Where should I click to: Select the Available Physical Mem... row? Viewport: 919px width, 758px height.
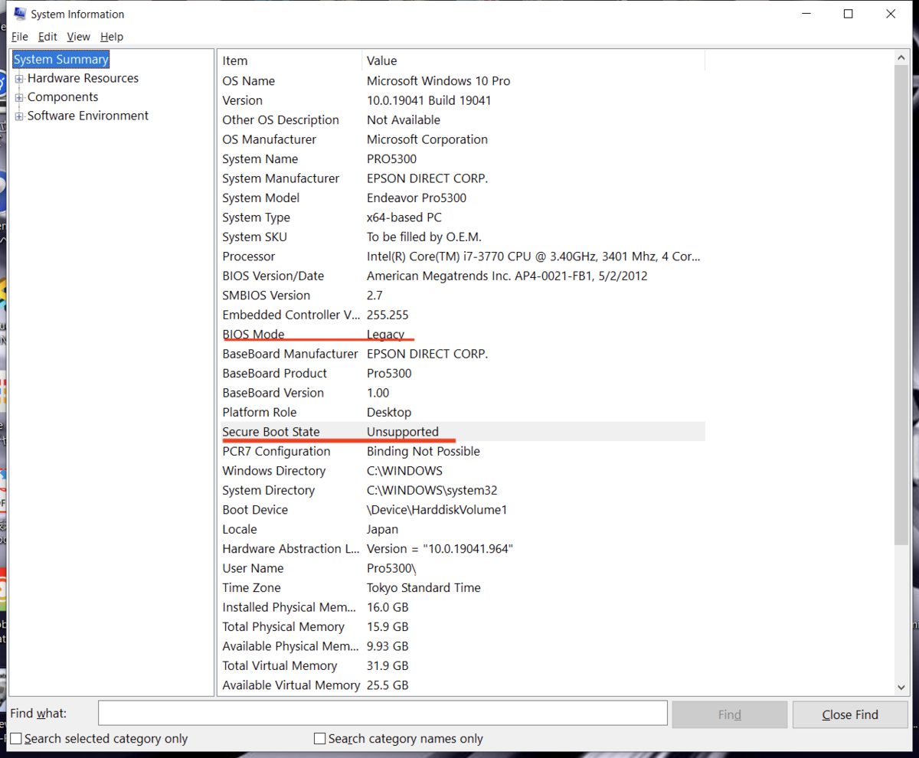click(x=463, y=646)
